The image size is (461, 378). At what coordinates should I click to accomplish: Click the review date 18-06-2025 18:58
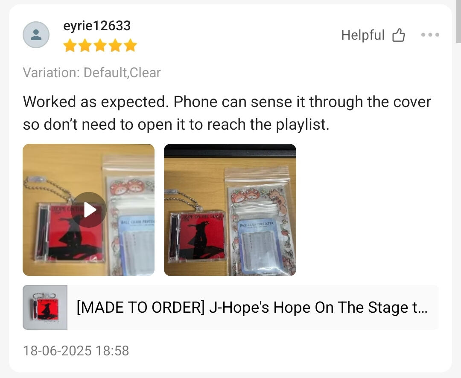[x=76, y=350]
